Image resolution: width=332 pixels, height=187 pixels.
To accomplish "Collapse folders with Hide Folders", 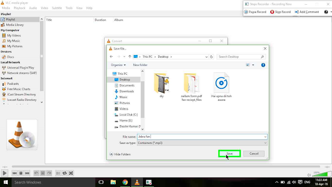I will point(120,154).
